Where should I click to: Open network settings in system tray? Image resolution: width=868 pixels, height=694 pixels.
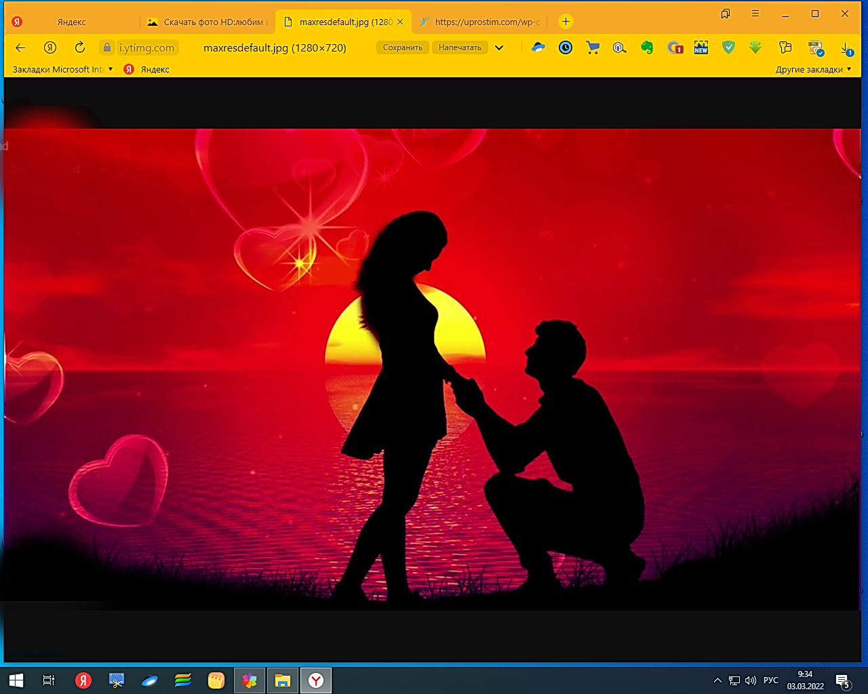point(734,680)
